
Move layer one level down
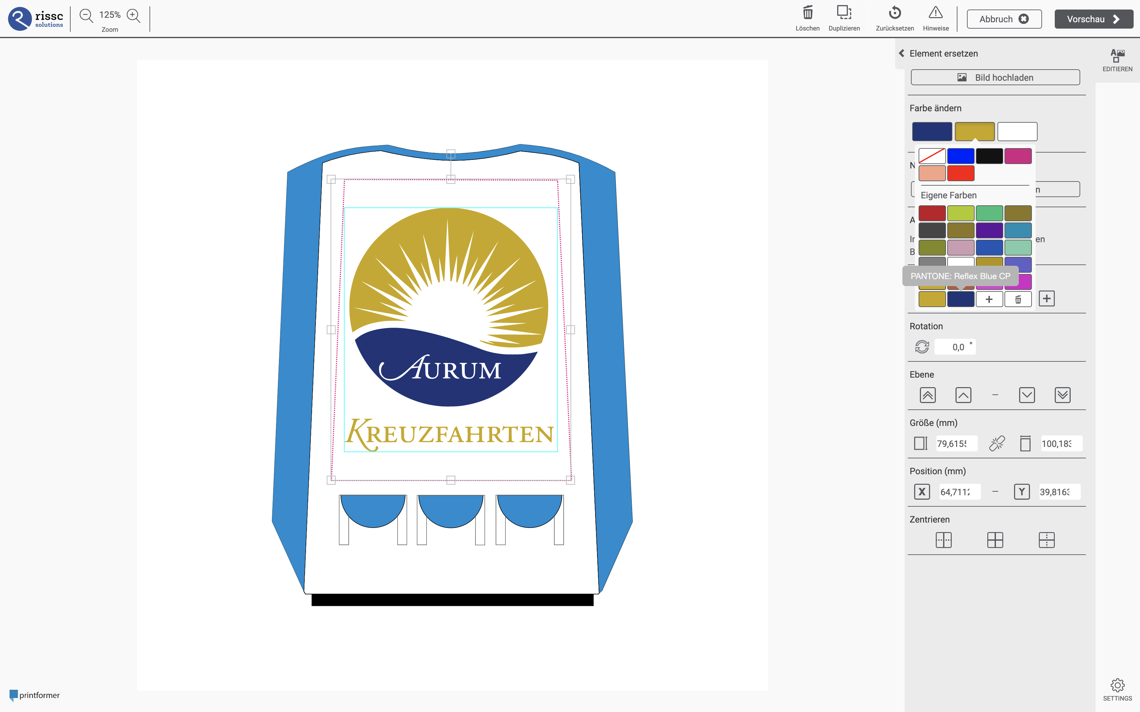[x=1027, y=395]
